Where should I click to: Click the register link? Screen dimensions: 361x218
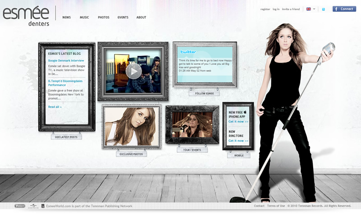(x=265, y=9)
